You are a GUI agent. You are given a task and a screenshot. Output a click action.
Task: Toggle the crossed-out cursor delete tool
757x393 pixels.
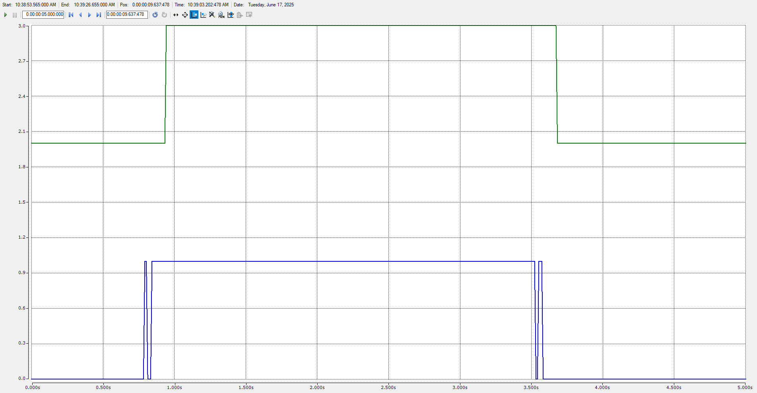[x=212, y=15]
